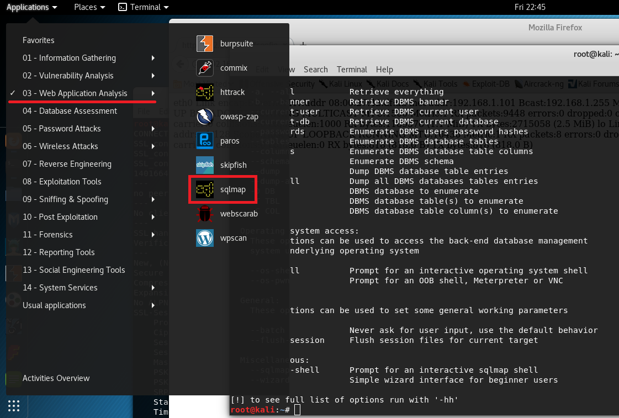This screenshot has width=619, height=418.
Task: Open the Kali Tools bookmark in Firefox
Action: click(436, 84)
